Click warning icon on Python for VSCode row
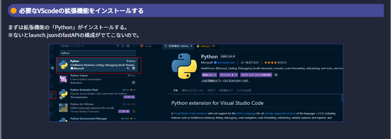391x139 pixels. pos(134,111)
